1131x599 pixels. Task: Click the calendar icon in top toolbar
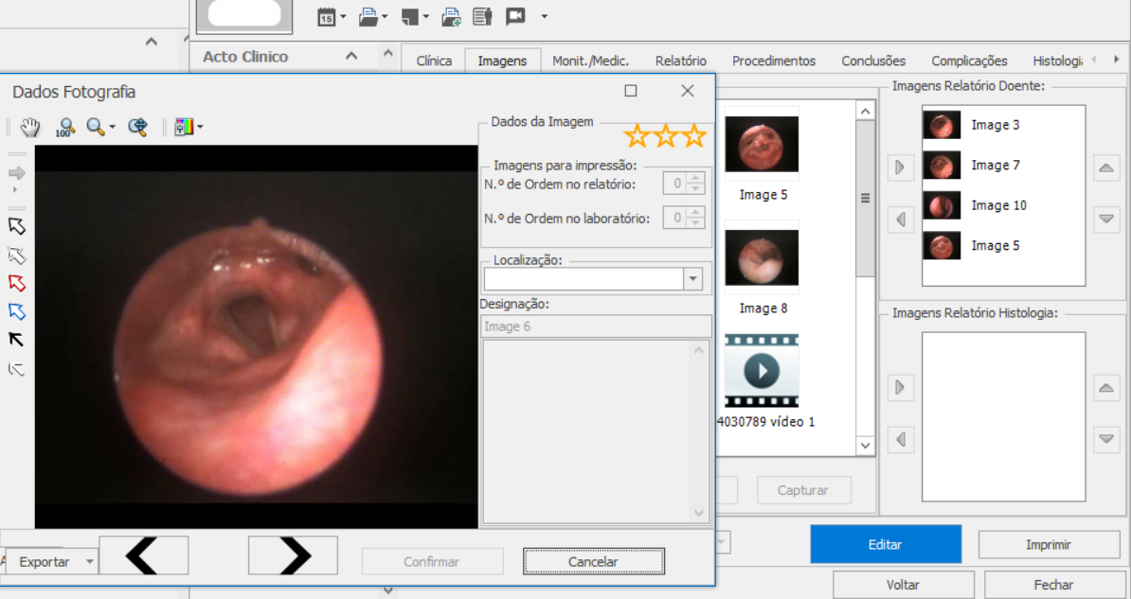(326, 16)
